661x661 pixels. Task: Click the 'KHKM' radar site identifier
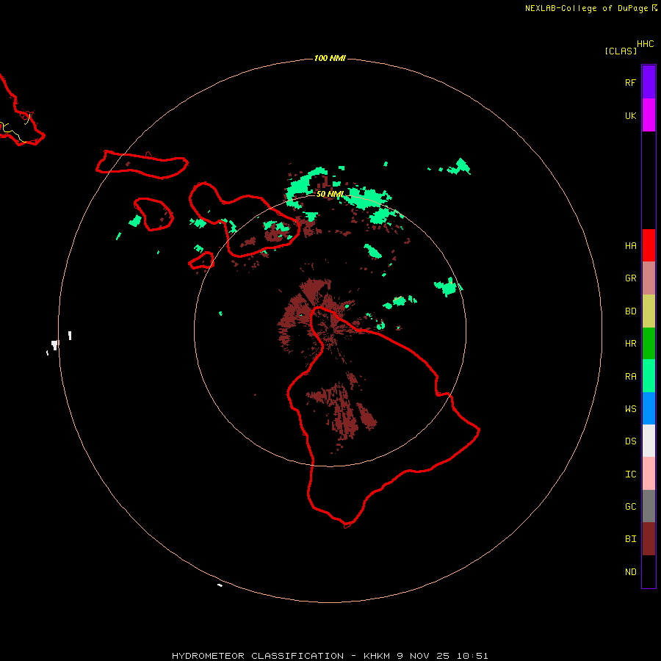tap(377, 656)
